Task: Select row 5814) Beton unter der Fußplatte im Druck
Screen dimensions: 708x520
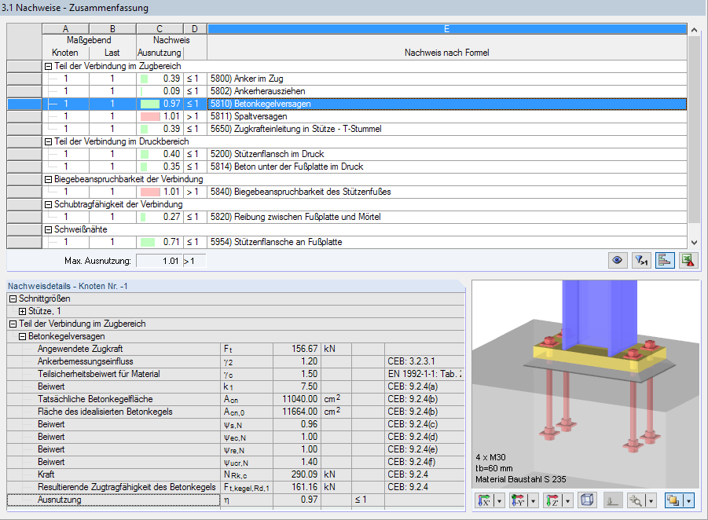Action: pyautogui.click(x=365, y=167)
